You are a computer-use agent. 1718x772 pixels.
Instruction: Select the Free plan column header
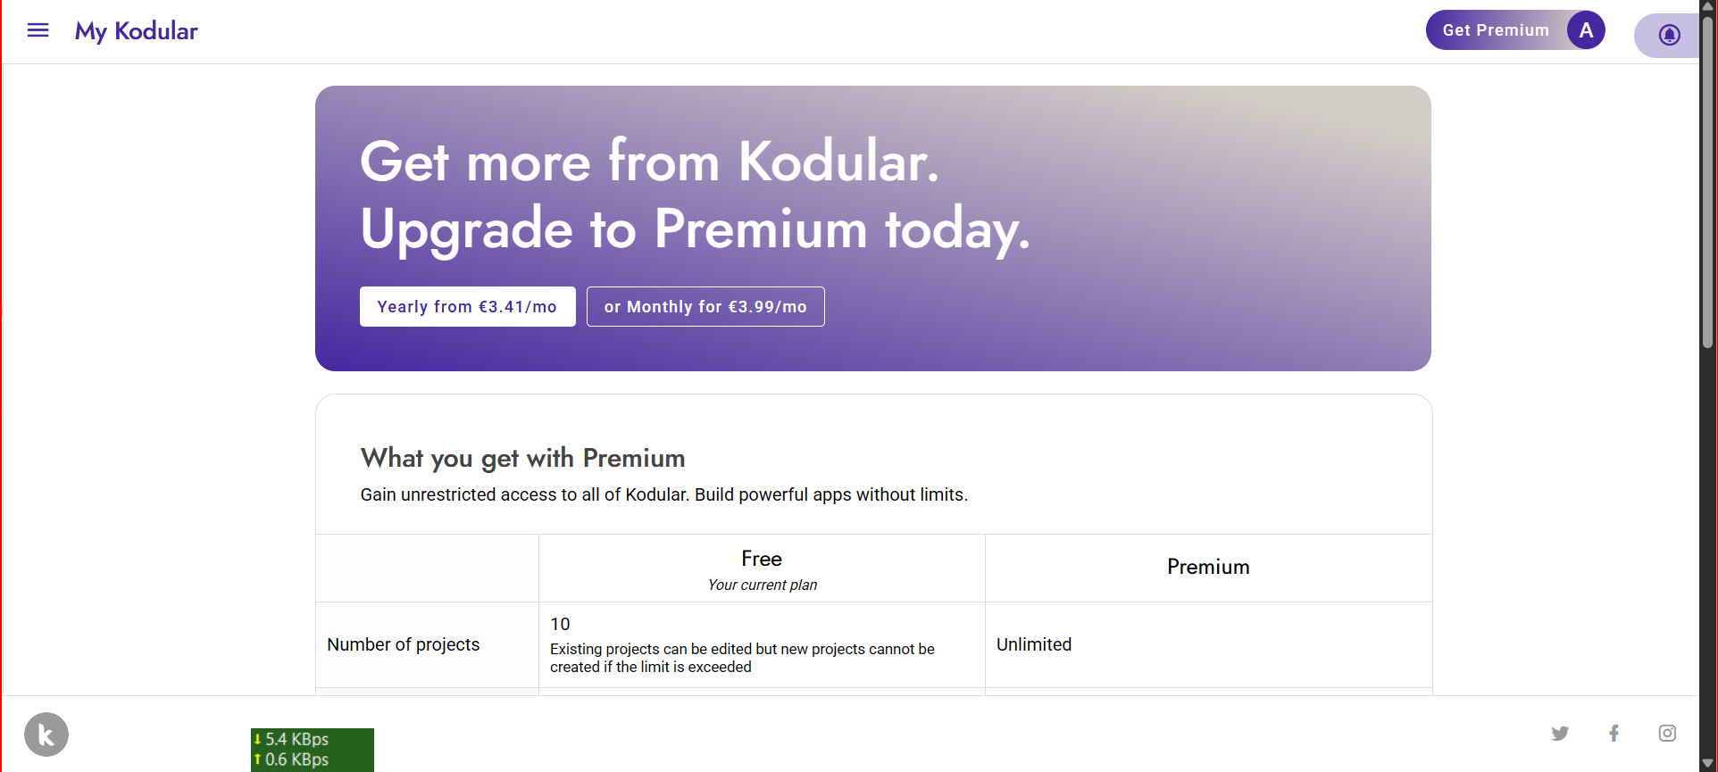click(762, 569)
